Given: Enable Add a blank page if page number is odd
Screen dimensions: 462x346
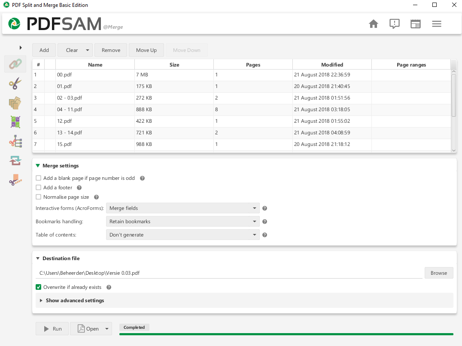Looking at the screenshot, I should click(x=38, y=178).
